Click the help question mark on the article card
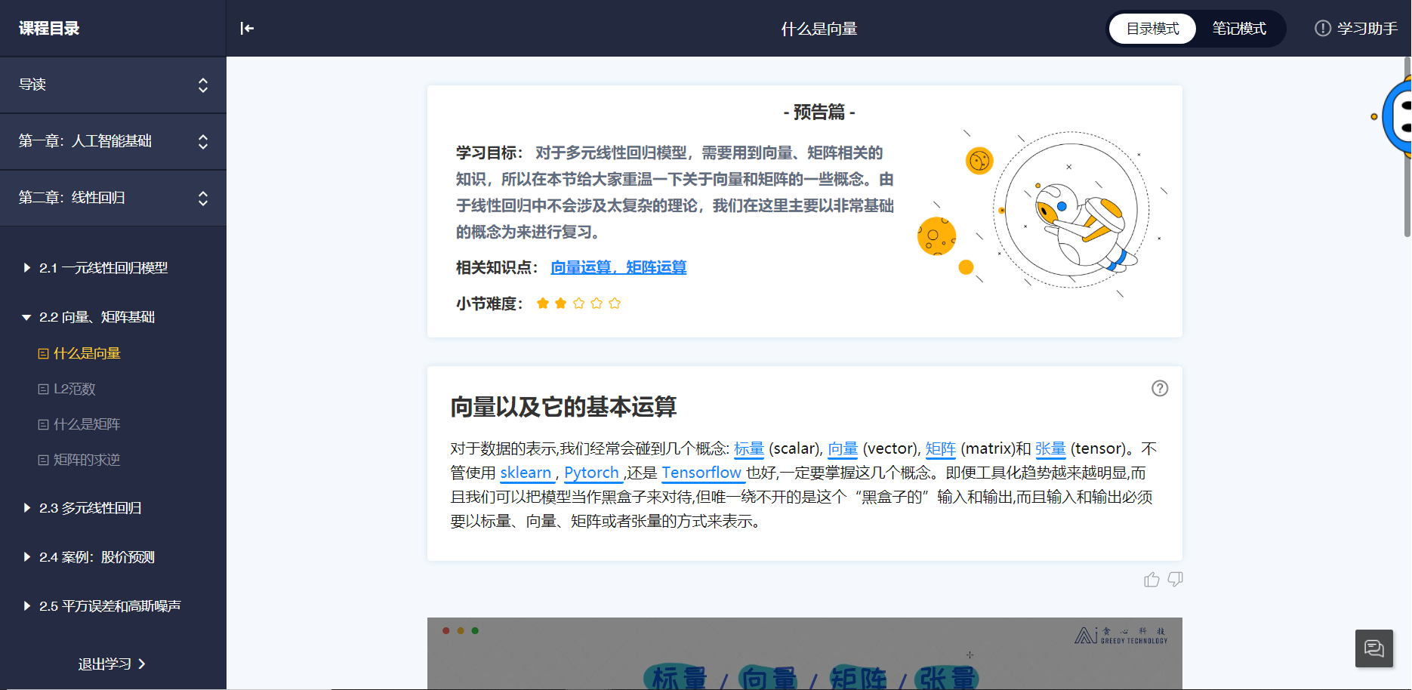Screen dimensions: 1412x690 coord(1160,388)
